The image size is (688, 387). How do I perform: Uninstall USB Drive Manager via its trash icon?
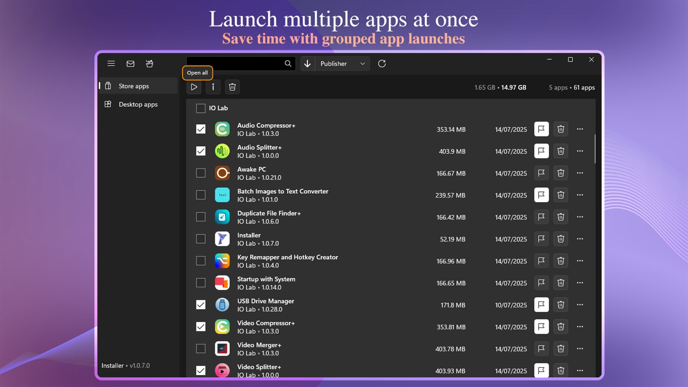pos(561,304)
